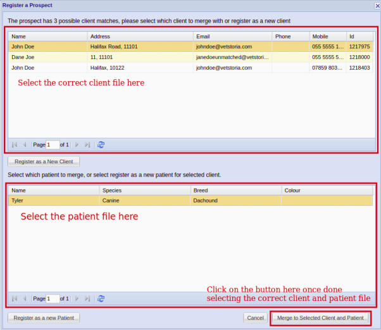The width and height of the screenshot is (381, 330).
Task: Sort client list by Address column
Action: click(141, 37)
